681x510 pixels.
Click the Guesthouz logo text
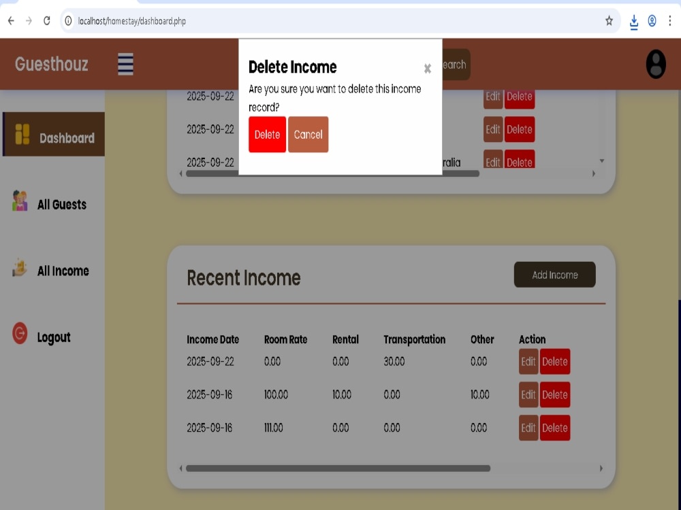click(52, 64)
